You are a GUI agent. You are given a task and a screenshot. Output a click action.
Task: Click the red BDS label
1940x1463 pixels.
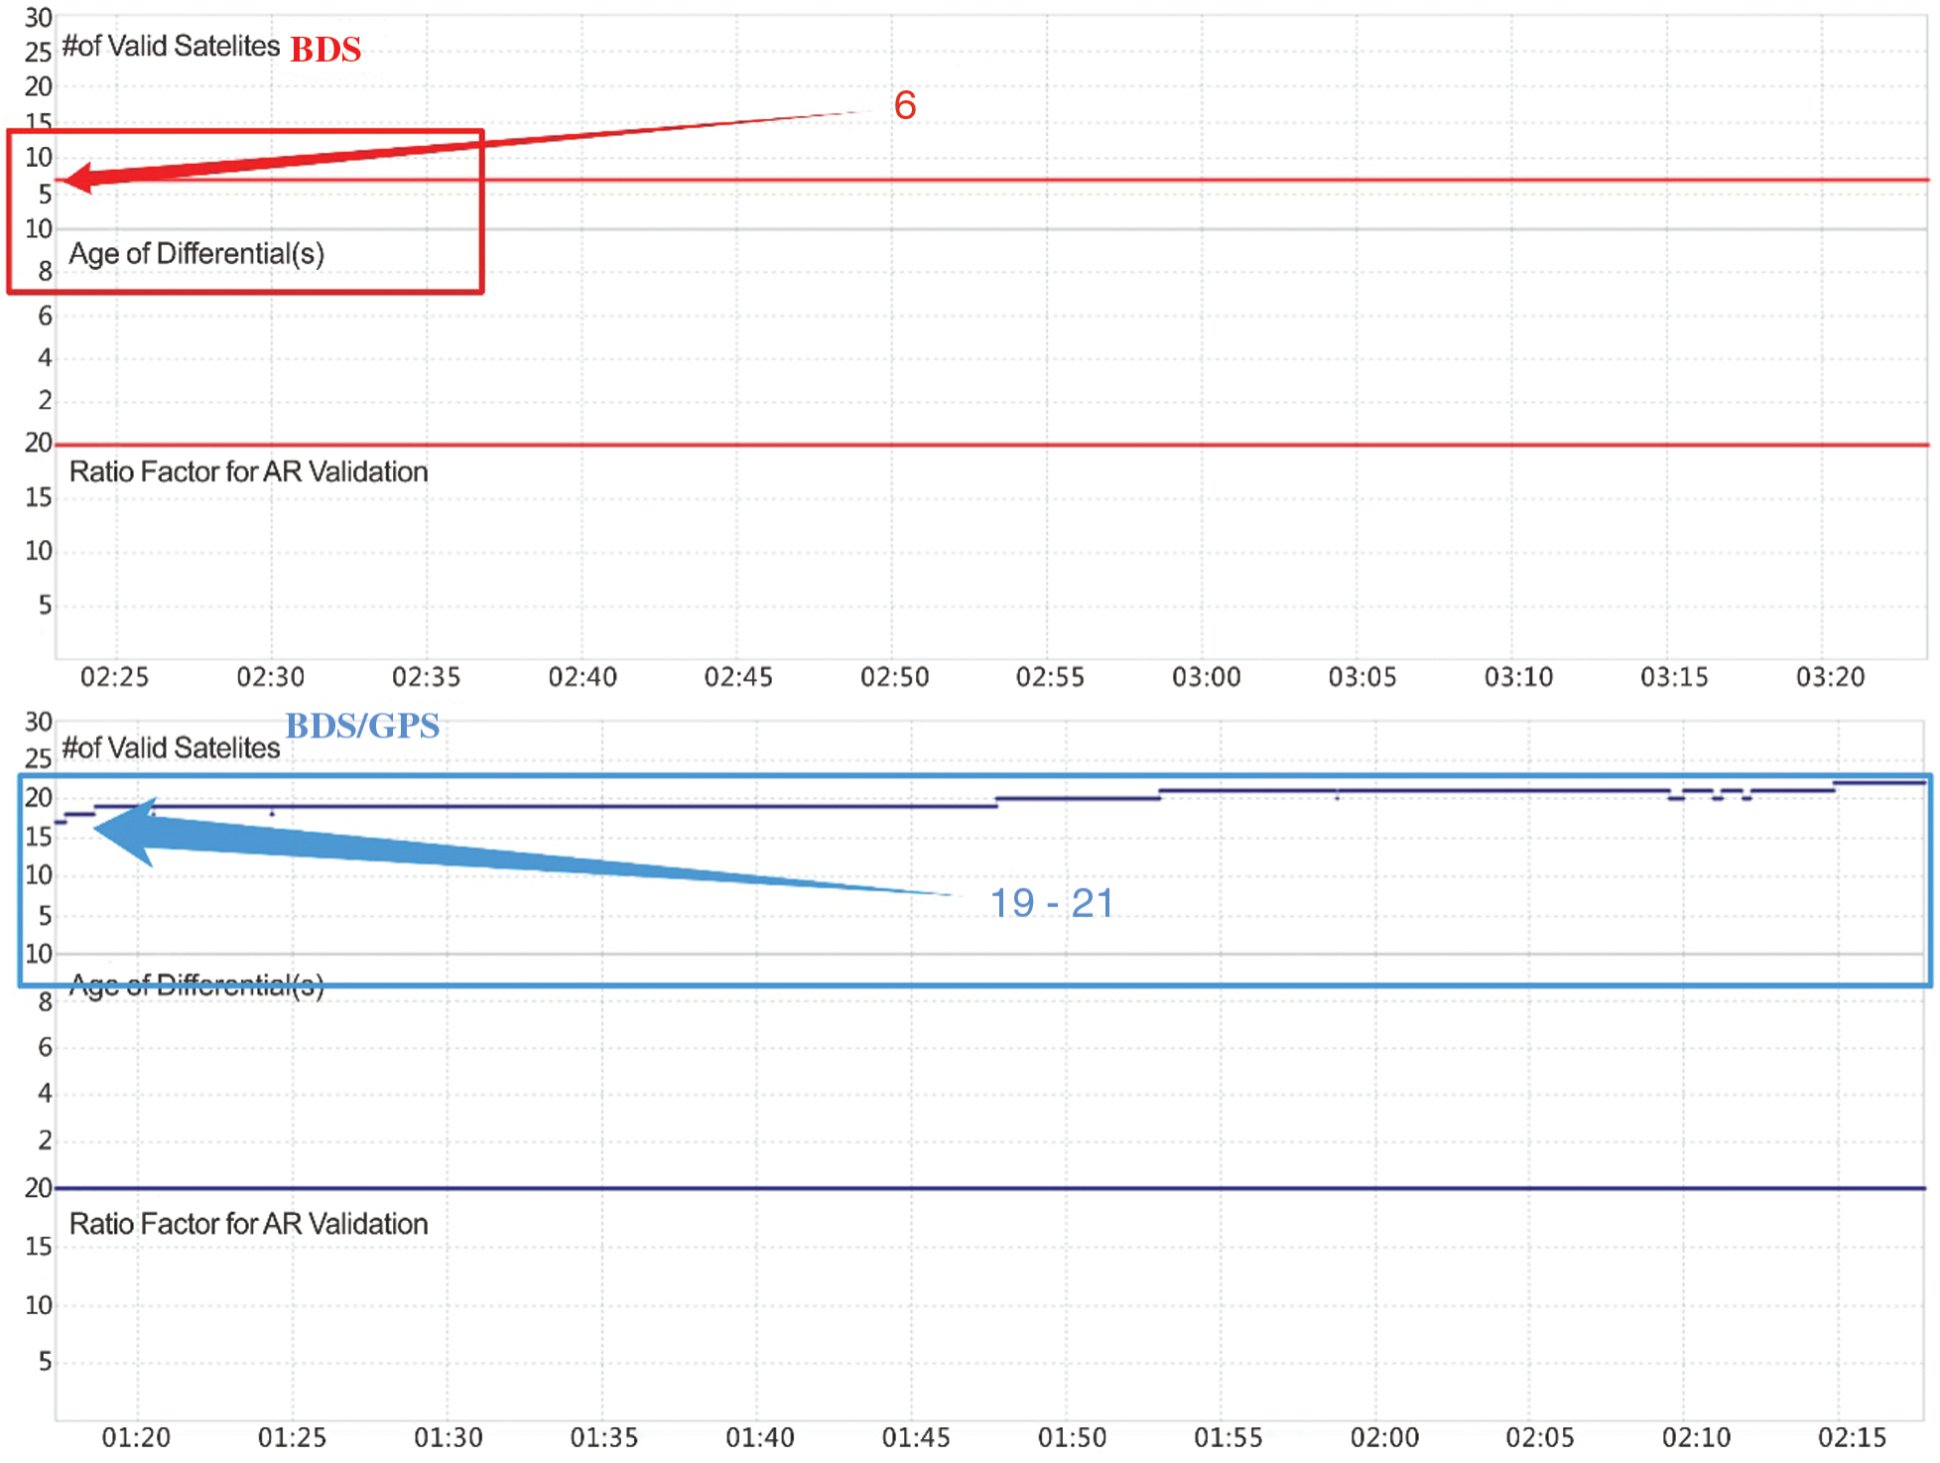(325, 49)
